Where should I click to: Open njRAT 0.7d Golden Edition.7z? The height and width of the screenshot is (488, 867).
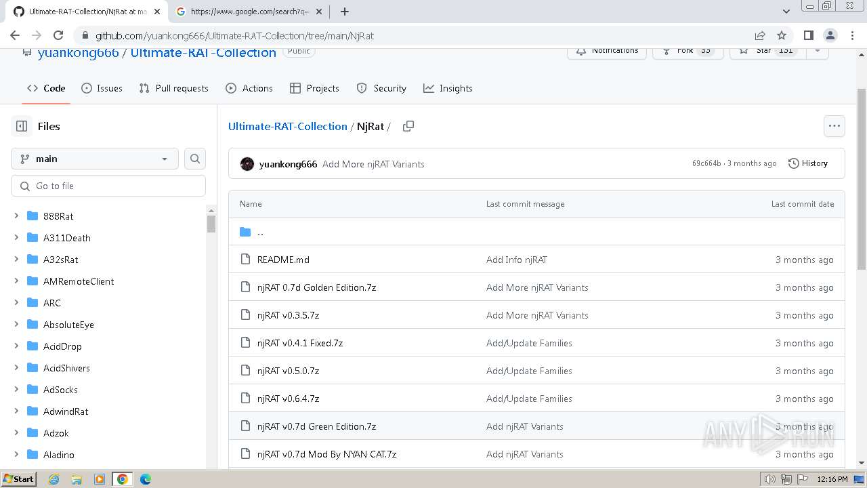pyautogui.click(x=316, y=287)
